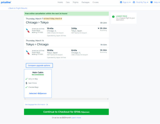Screen dimensions: 160x124
Task: Click the Lowest Price green dollar icon
Action: (x=113, y=17)
